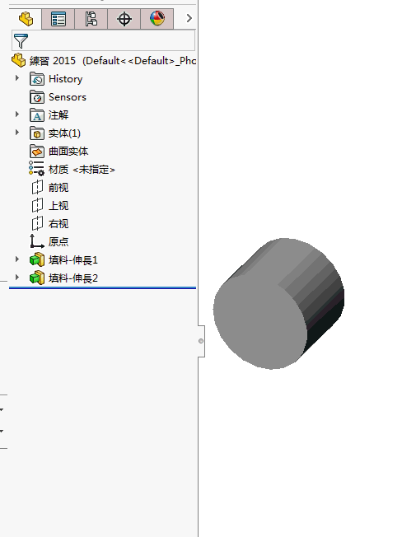Select the 曲面实体 tree label

(68, 152)
